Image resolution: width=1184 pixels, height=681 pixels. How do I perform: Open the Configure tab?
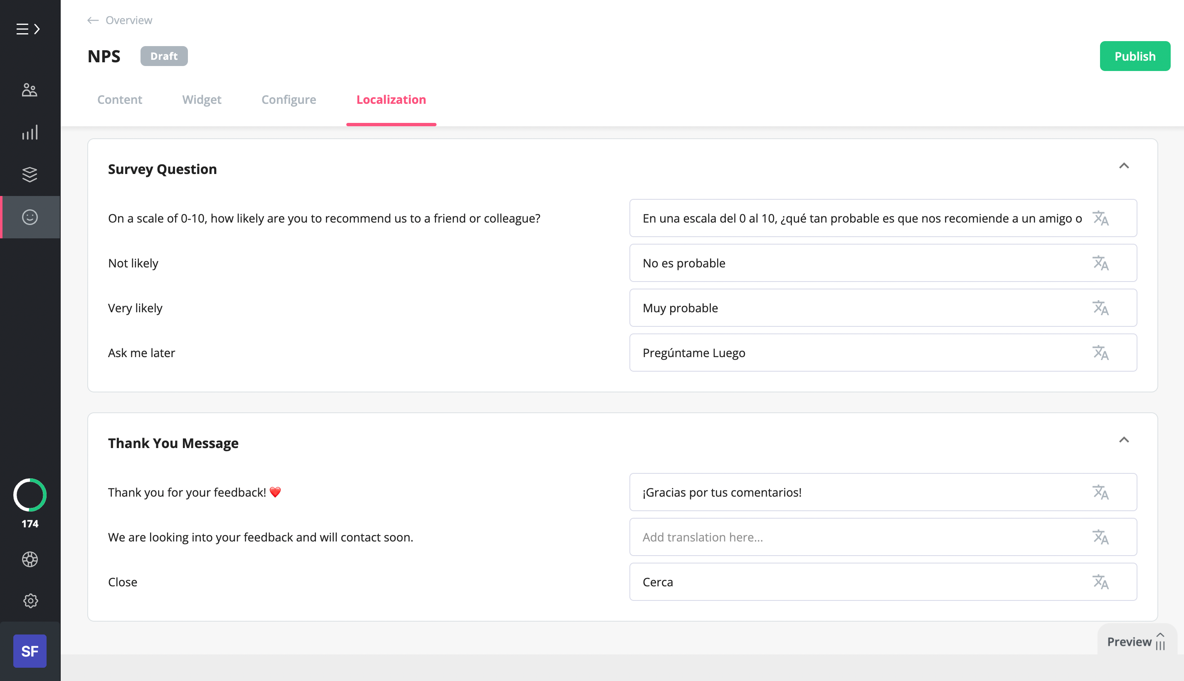click(289, 99)
